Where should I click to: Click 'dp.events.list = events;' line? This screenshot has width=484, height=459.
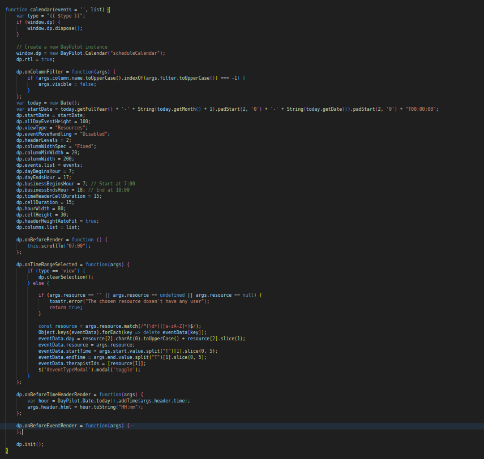pos(49,165)
